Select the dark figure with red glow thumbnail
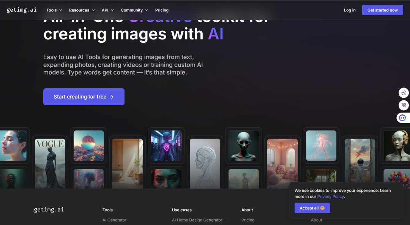 13,179
